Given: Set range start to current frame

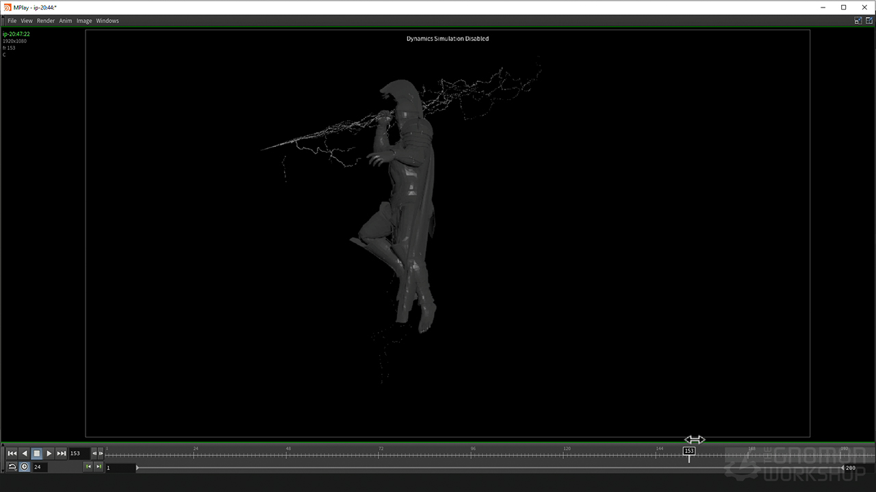Looking at the screenshot, I should point(88,467).
